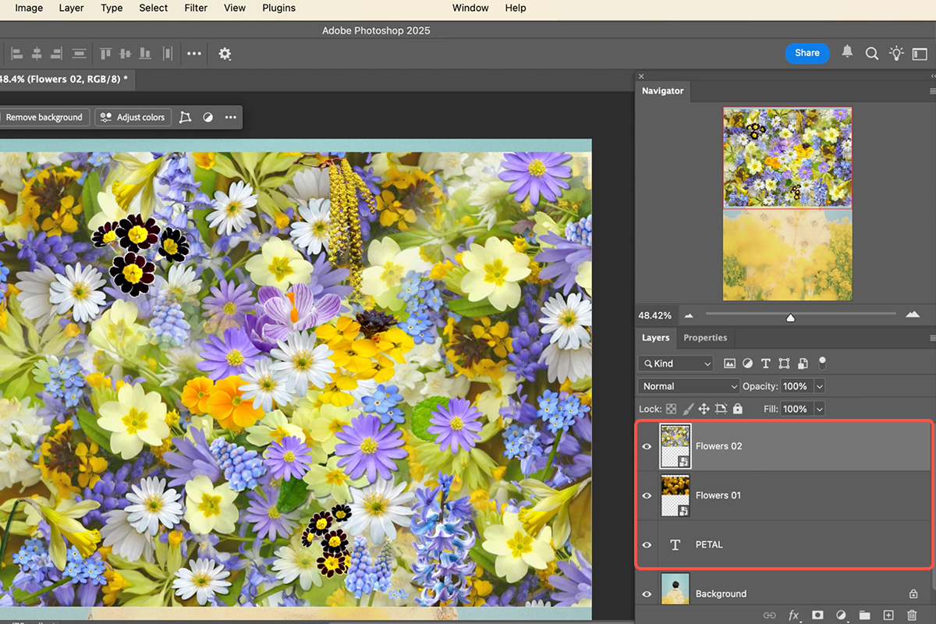Screen dimensions: 936x624
Task: Add a layer mask
Action: [x=817, y=615]
